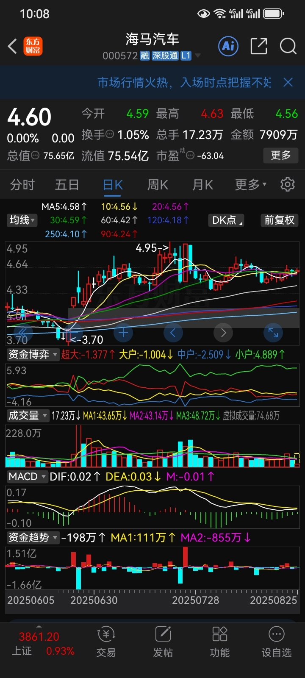Open the 资金博弈 indicator dropdown
The height and width of the screenshot is (678, 305).
(x=32, y=354)
